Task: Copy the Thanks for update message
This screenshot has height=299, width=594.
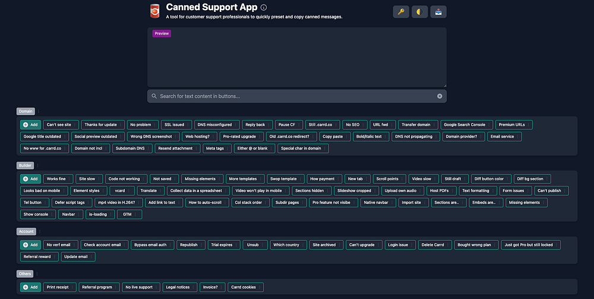Action: click(x=103, y=125)
